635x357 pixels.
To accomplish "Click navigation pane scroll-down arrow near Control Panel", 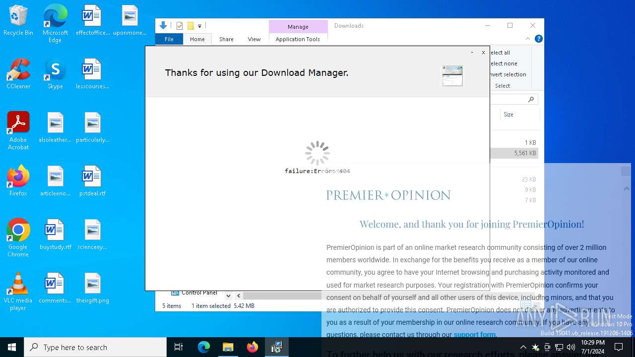I will (228, 296).
